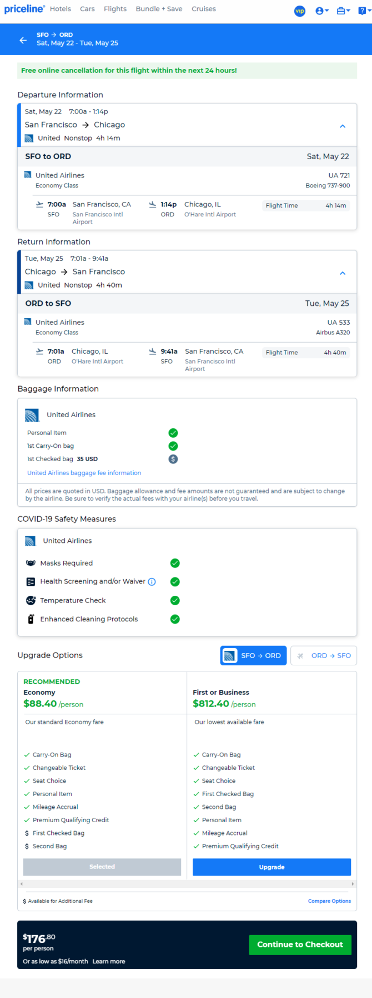Click the Temperature Check icon
Viewport: 372px width, 998px height.
tap(31, 600)
